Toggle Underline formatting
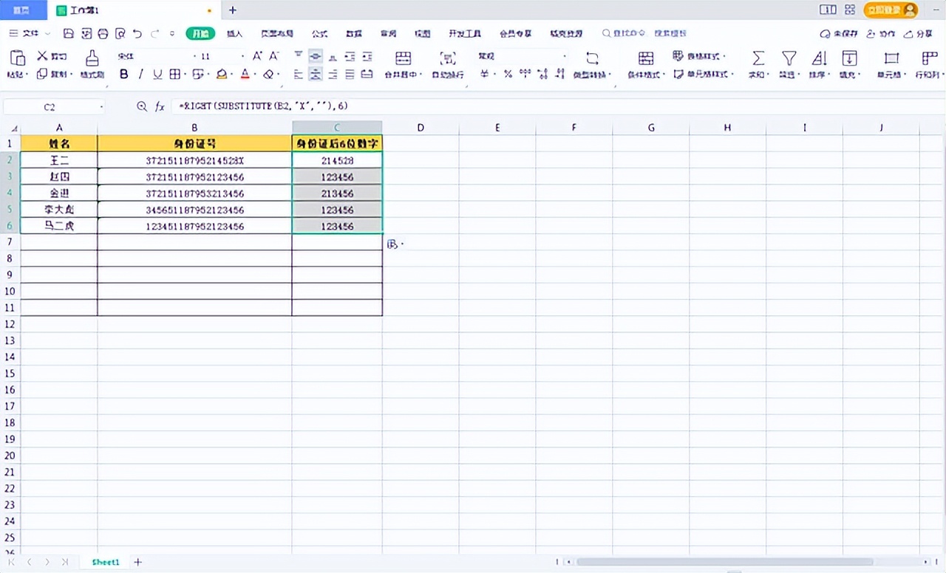 [157, 74]
